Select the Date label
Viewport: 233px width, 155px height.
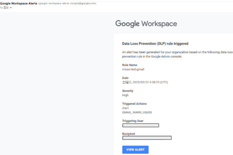pyautogui.click(x=125, y=78)
